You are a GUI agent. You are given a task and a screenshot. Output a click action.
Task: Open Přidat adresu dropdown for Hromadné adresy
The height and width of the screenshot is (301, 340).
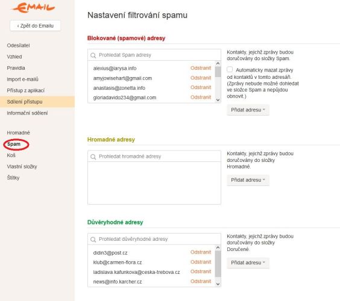[248, 180]
